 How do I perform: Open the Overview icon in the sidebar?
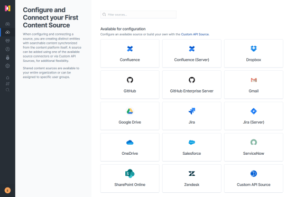pos(7,24)
